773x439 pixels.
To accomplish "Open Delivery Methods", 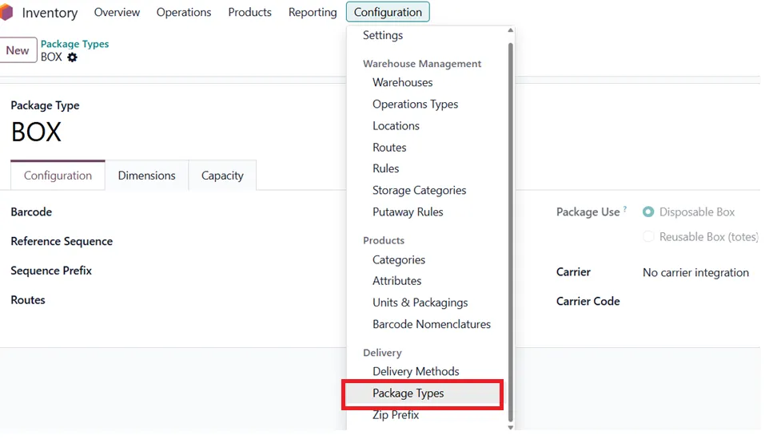I will click(416, 372).
